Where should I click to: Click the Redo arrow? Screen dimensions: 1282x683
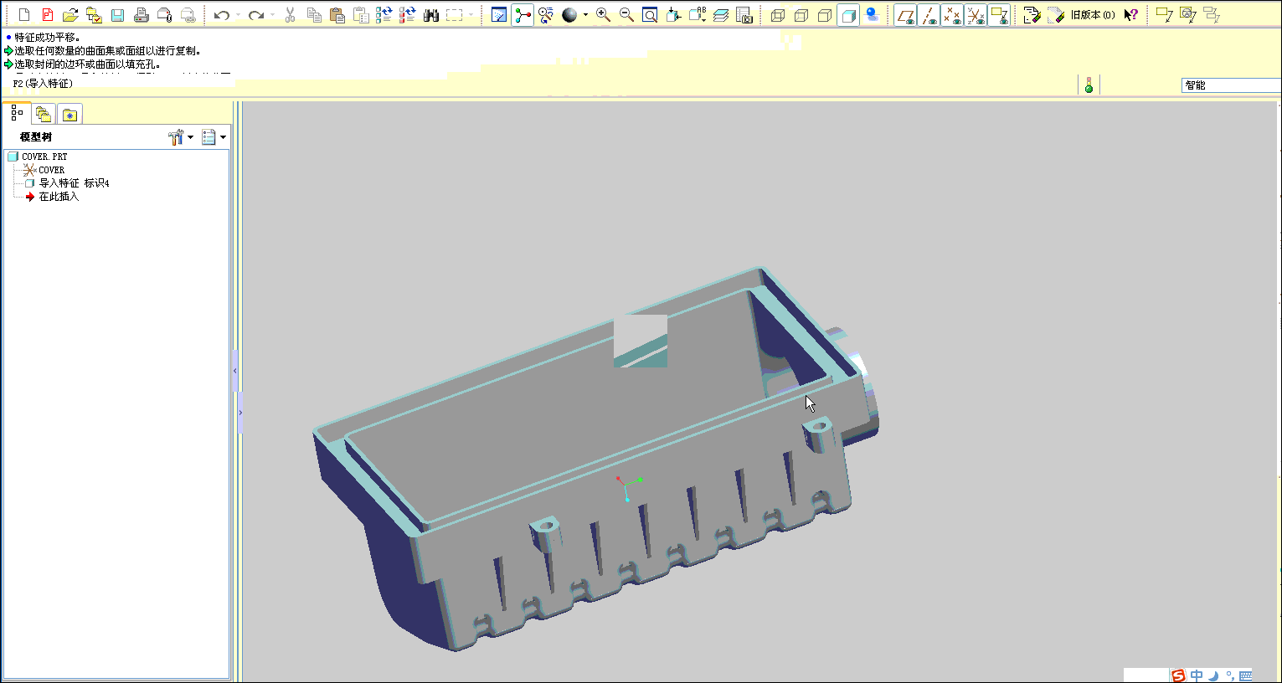pos(256,15)
